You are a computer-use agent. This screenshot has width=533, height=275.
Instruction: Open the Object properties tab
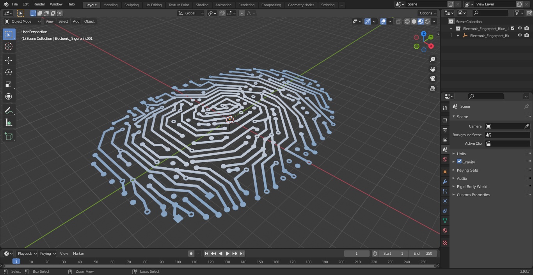(445, 172)
